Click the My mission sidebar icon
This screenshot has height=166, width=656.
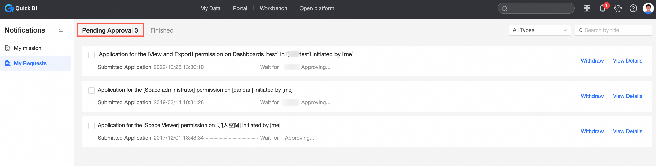pos(8,48)
